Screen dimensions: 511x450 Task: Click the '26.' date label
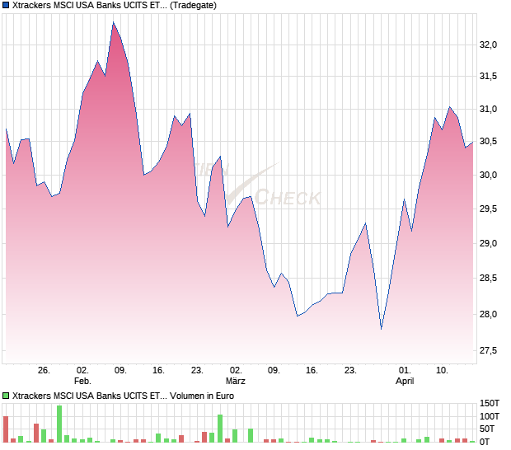click(x=44, y=371)
